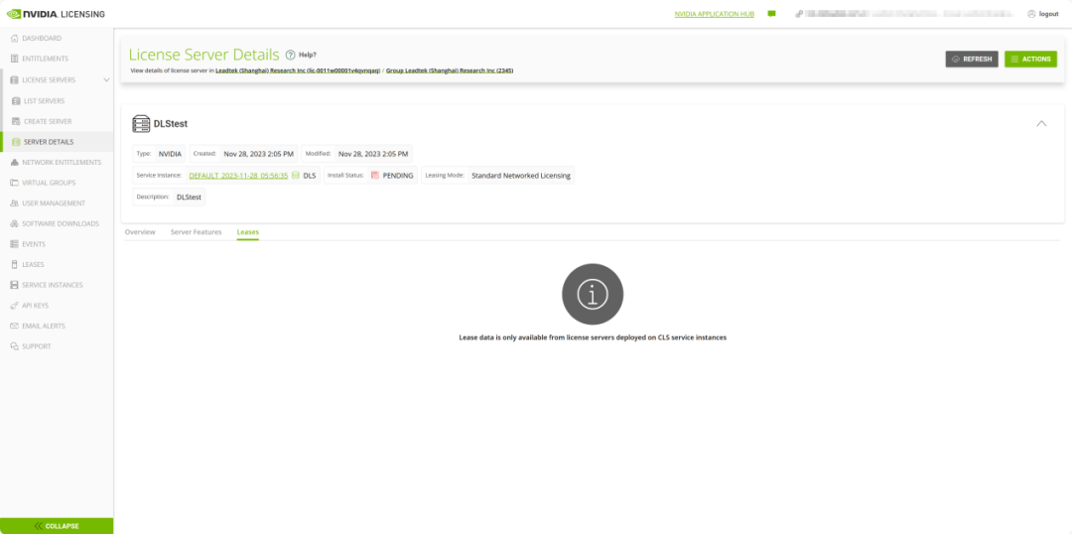Click the green chat feedback icon in header
Screen dimensions: 1072x534
click(772, 14)
